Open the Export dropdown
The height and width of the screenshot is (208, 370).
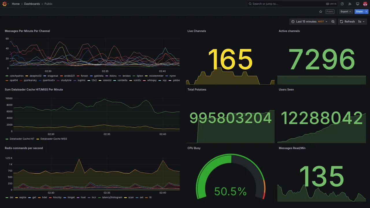pos(346,12)
